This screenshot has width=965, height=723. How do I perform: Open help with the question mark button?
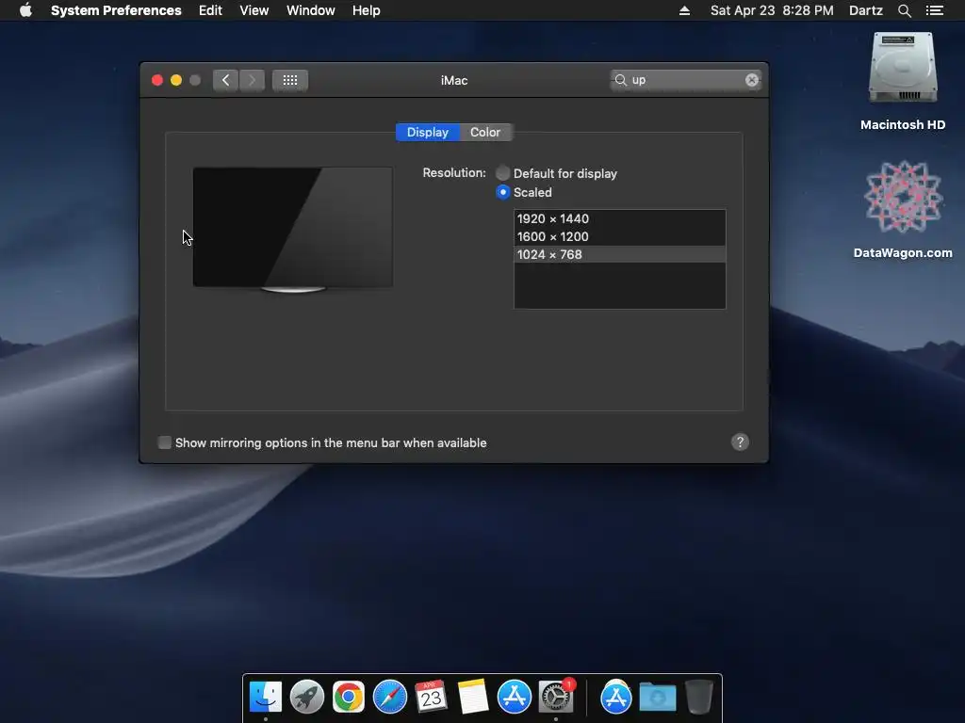[740, 442]
